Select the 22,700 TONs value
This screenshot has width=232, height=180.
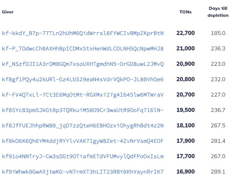[186, 33]
